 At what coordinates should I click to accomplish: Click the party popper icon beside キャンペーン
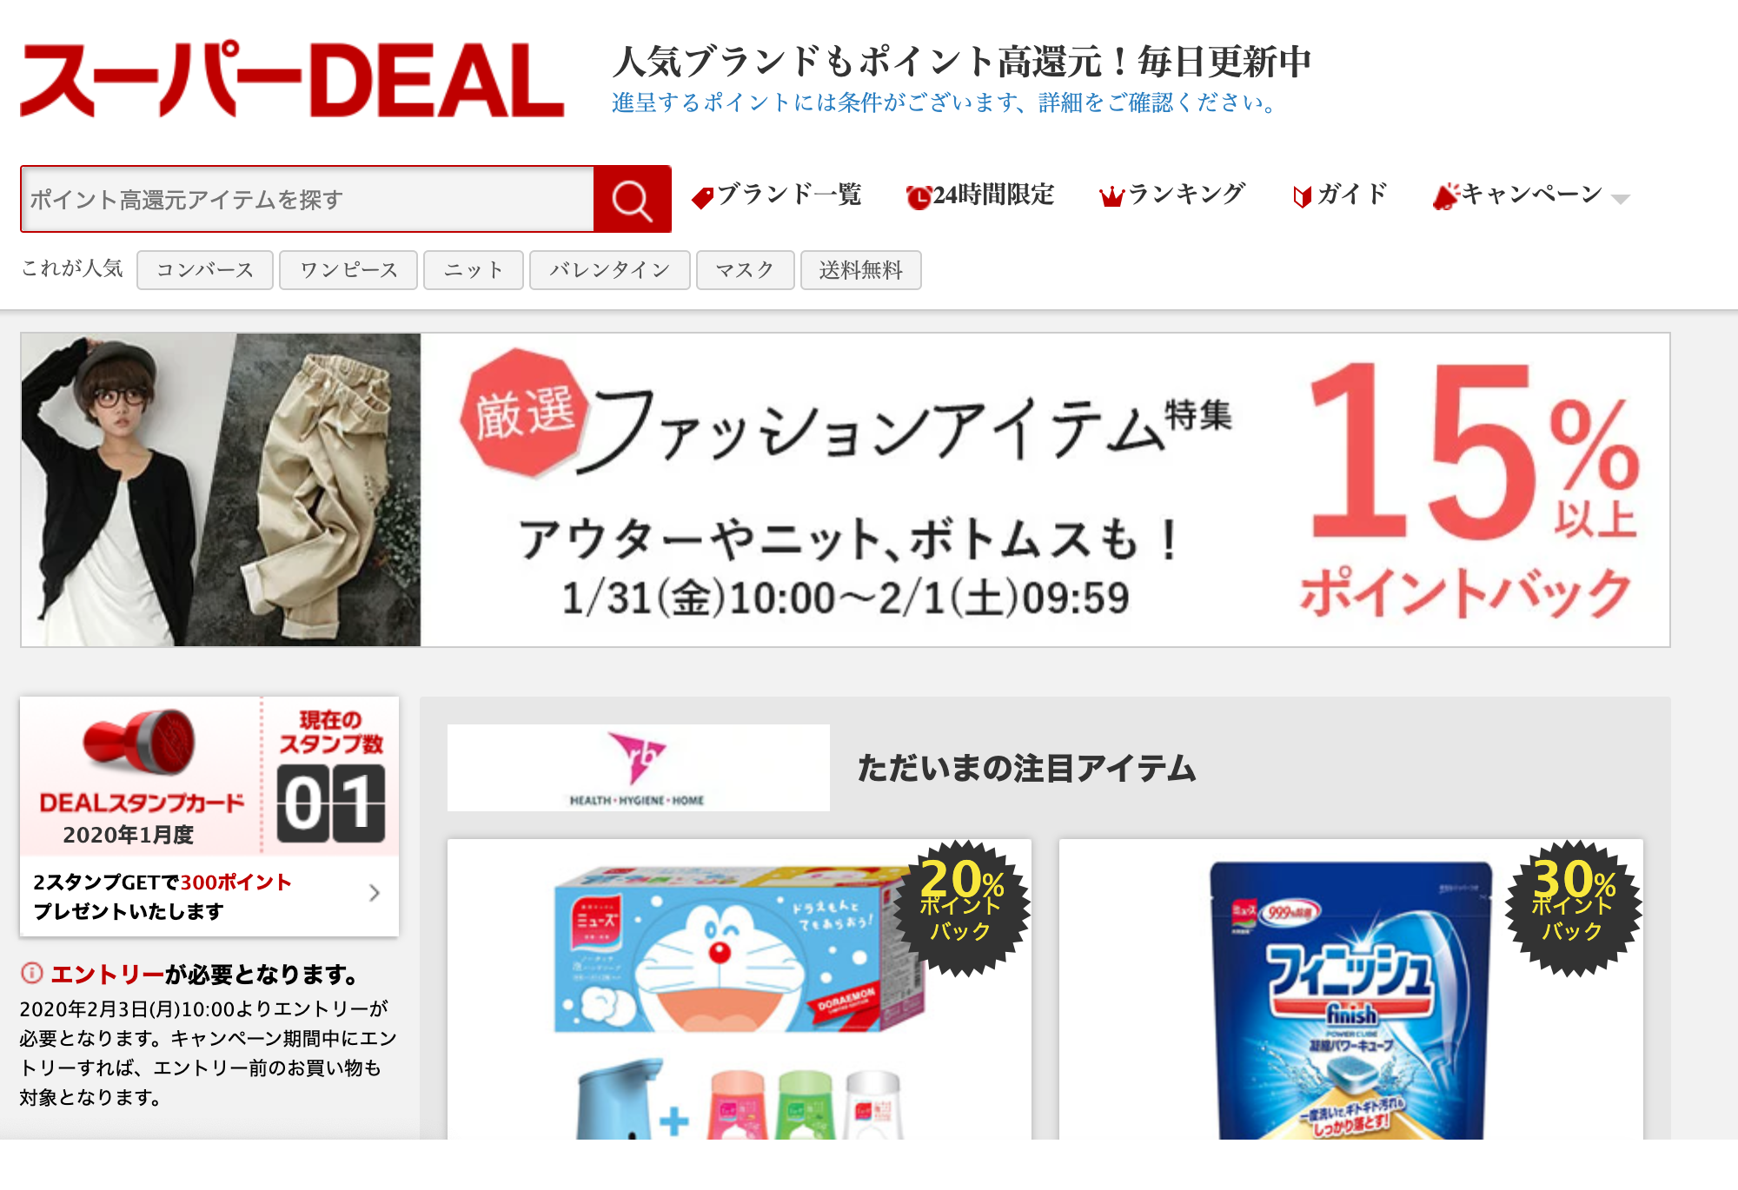coord(1444,196)
